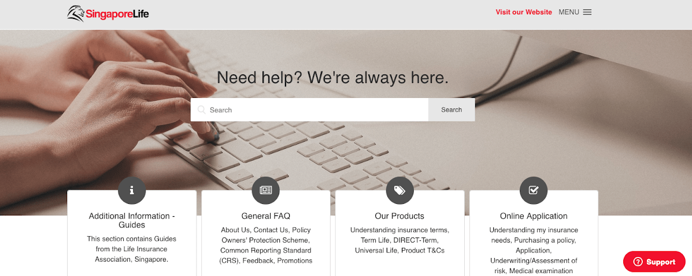Click the info icon above Additional Information

[x=131, y=190]
